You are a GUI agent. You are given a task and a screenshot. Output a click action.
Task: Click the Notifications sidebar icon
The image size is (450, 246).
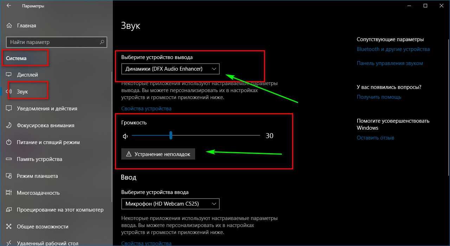click(x=9, y=109)
